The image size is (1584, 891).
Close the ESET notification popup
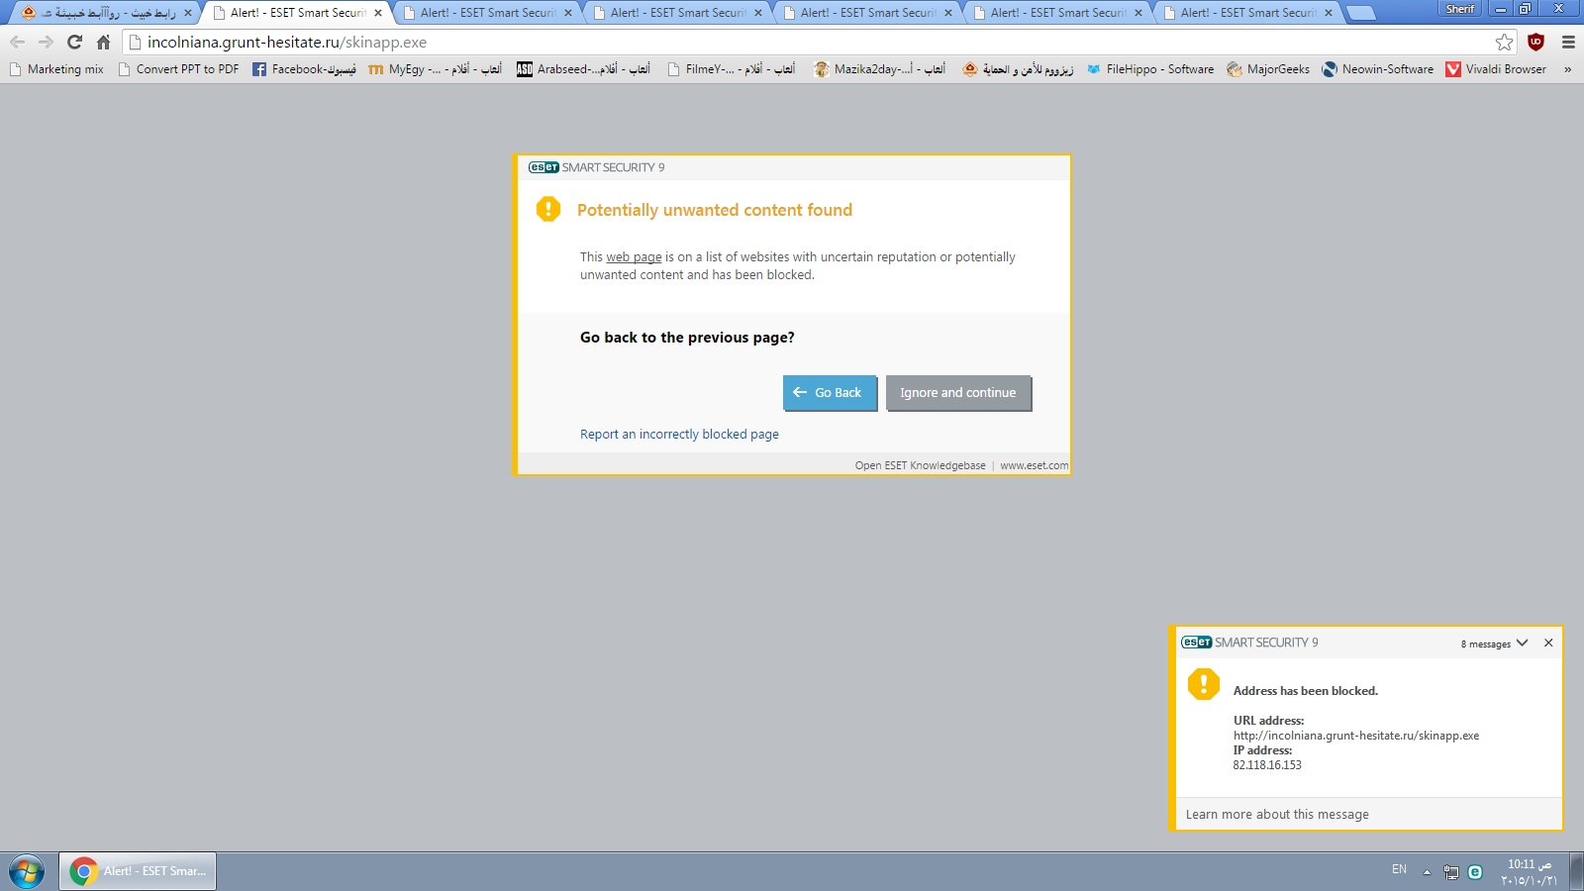(1549, 643)
